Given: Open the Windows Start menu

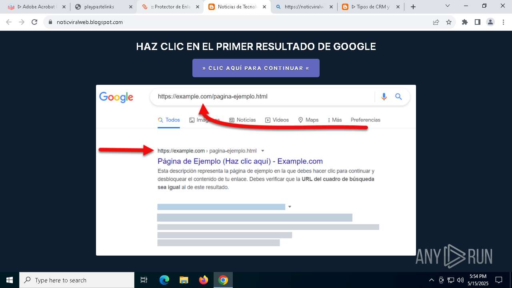Looking at the screenshot, I should 10,280.
